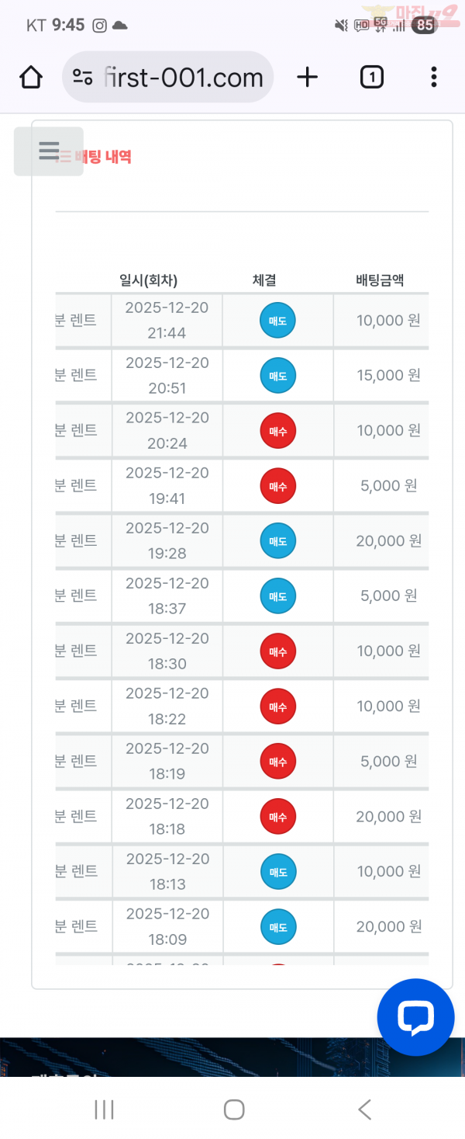Select the muted sound icon in status bar
Viewport: 465px width, 1139px height.
(x=340, y=25)
